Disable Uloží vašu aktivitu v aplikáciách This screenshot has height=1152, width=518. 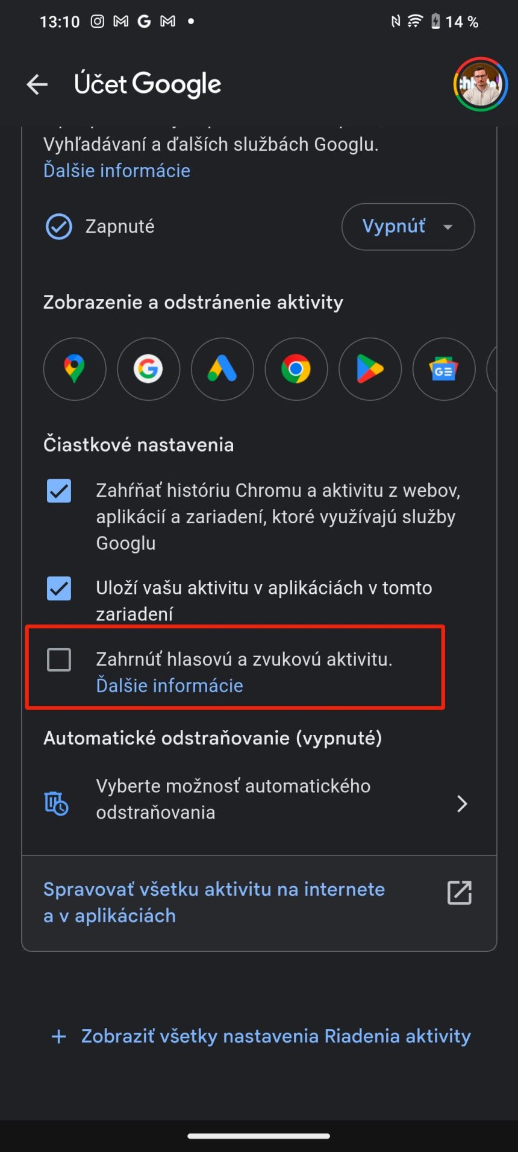(x=58, y=589)
